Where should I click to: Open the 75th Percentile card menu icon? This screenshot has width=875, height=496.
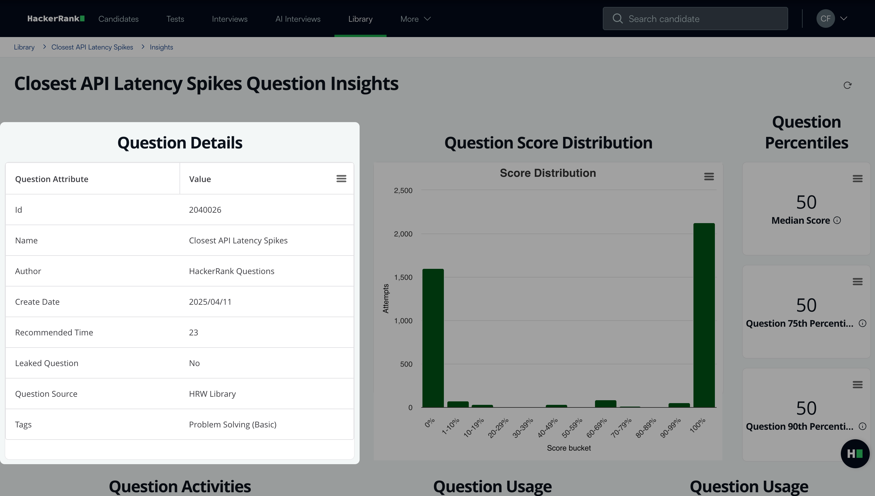click(x=857, y=281)
